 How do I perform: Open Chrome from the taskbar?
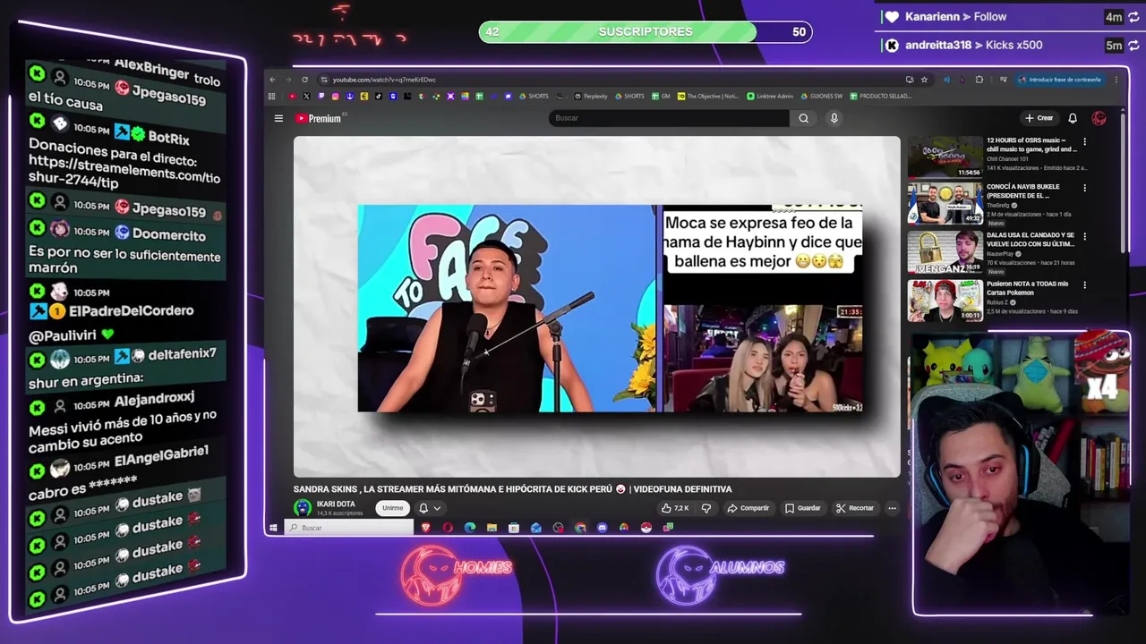click(580, 528)
